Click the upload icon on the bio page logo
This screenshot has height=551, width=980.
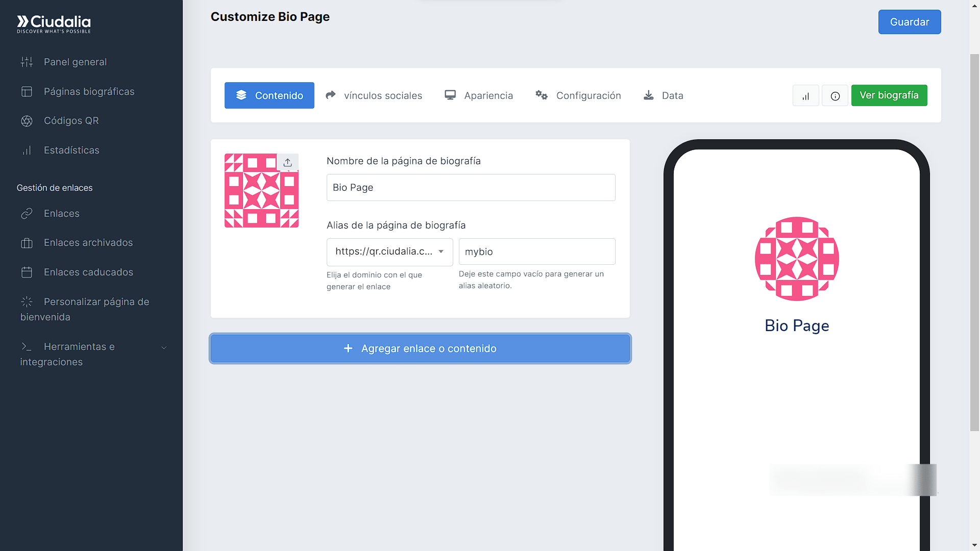(287, 162)
